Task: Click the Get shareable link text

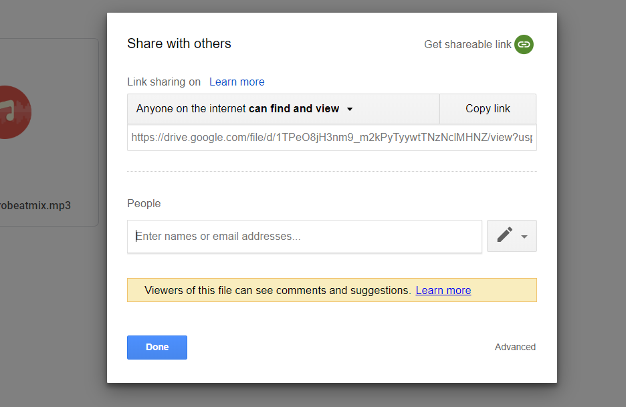Action: tap(467, 44)
